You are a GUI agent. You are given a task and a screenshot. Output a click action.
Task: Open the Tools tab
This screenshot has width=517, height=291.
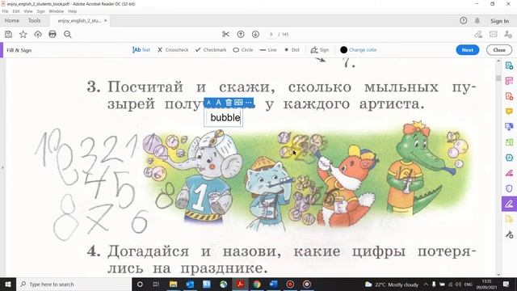(34, 20)
